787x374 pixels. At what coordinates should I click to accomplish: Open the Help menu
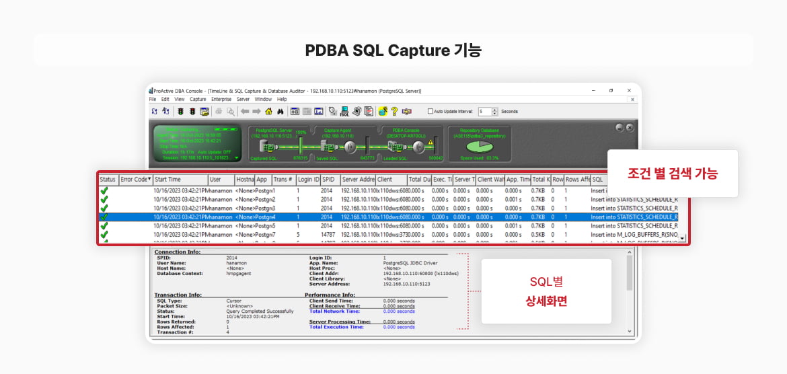pyautogui.click(x=282, y=100)
